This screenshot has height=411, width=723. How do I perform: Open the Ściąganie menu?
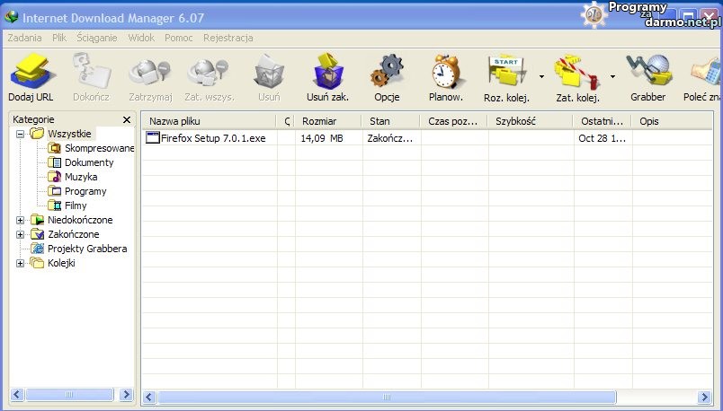(x=97, y=38)
